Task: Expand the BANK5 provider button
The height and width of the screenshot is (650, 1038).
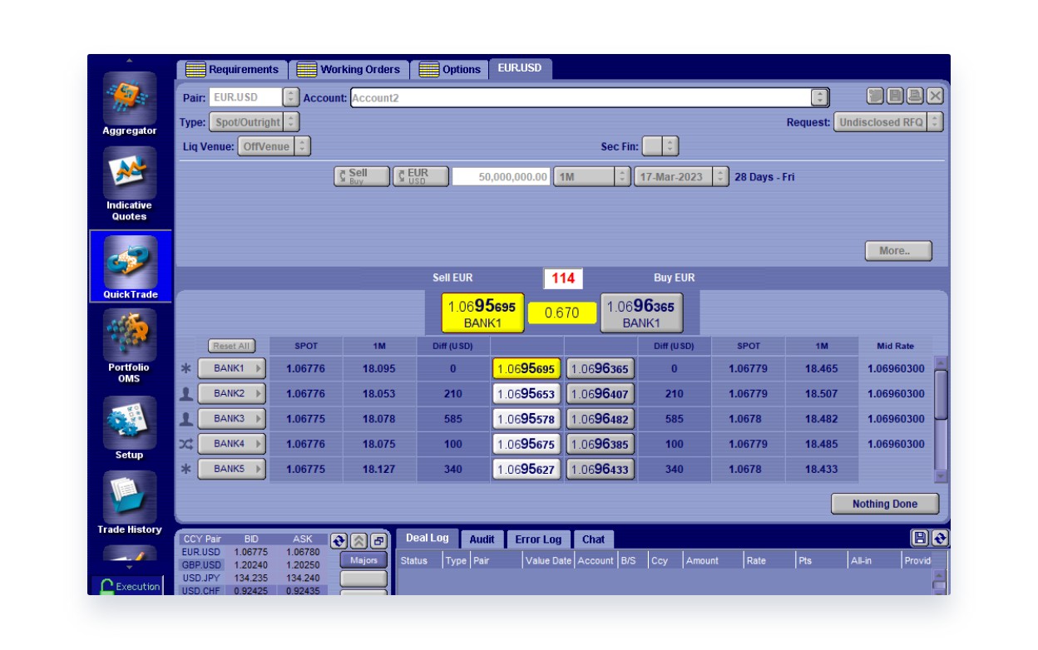Action: click(x=232, y=469)
